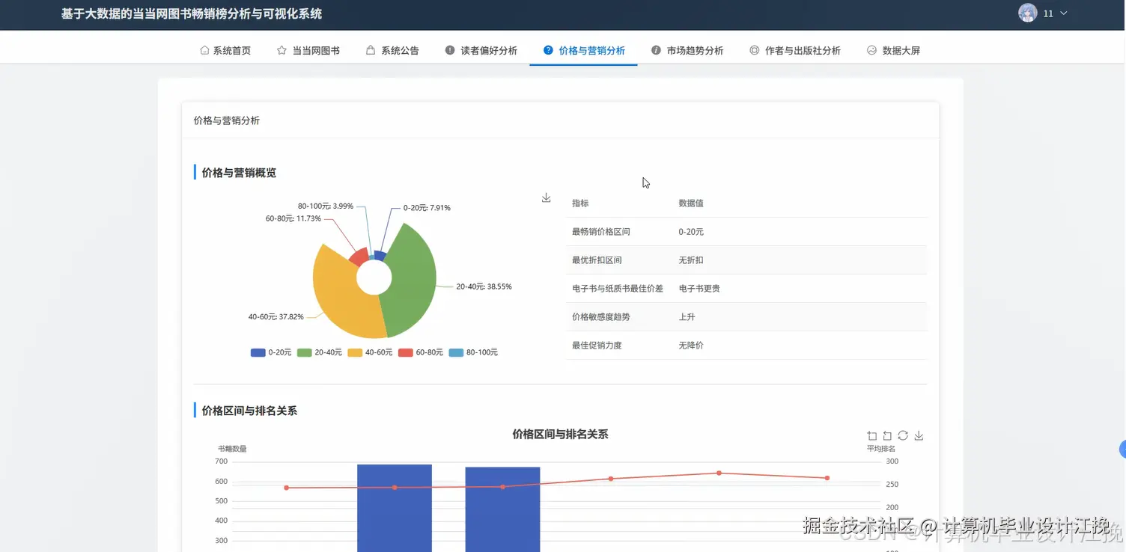Switch to the 系统公告 tab

392,51
